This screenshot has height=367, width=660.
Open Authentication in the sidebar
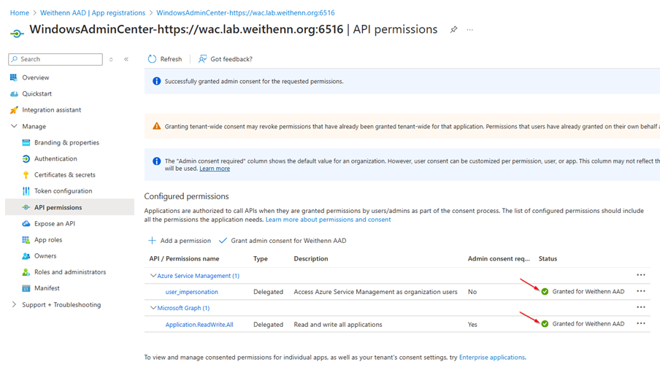pos(55,158)
